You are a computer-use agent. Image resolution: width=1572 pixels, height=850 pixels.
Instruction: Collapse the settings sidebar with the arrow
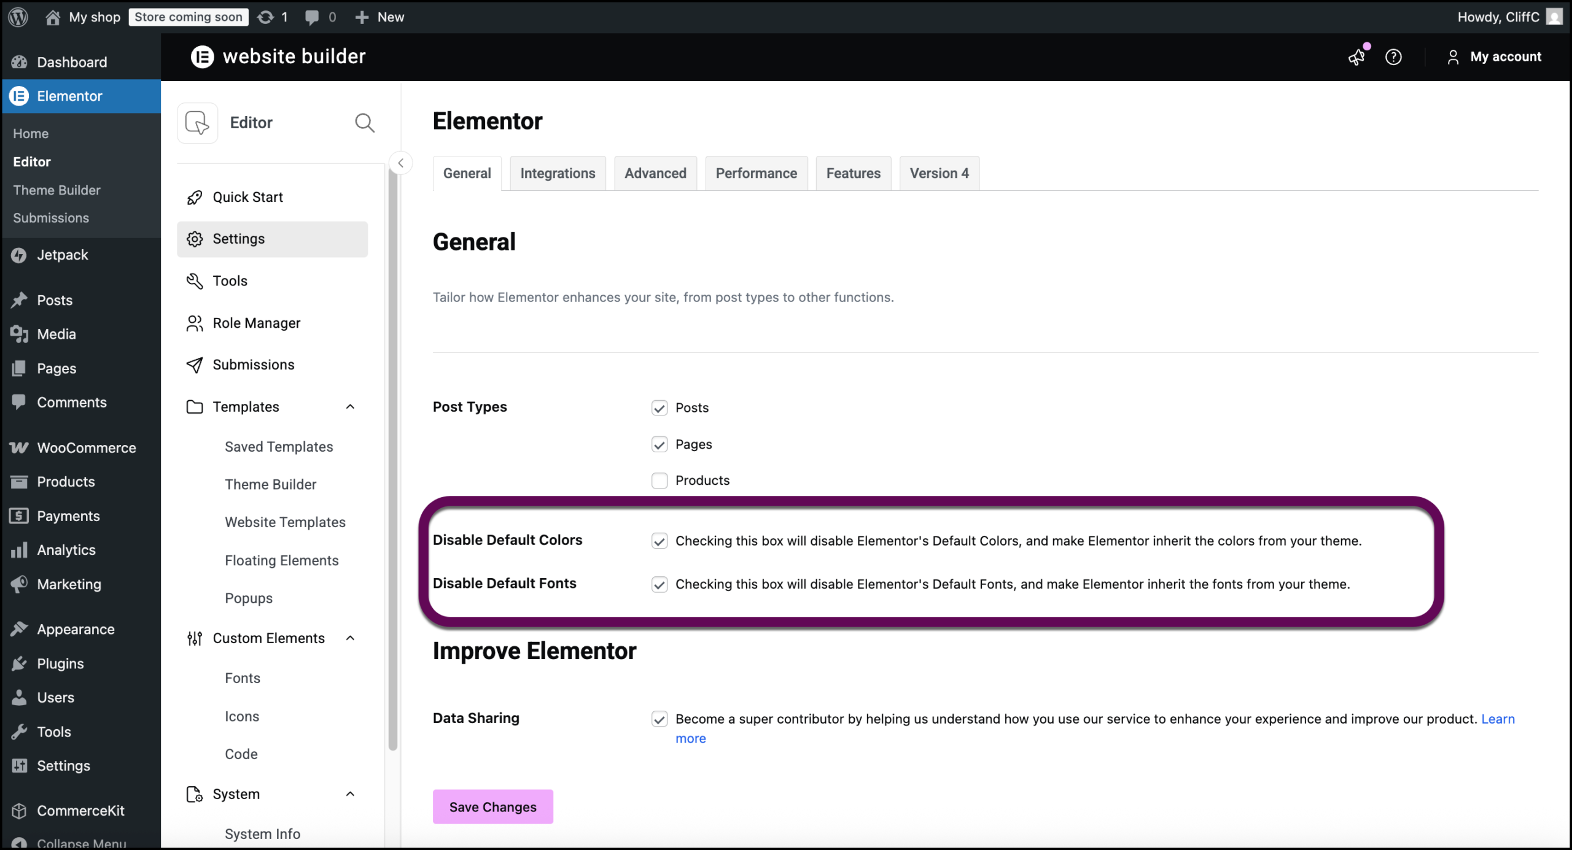(x=401, y=163)
